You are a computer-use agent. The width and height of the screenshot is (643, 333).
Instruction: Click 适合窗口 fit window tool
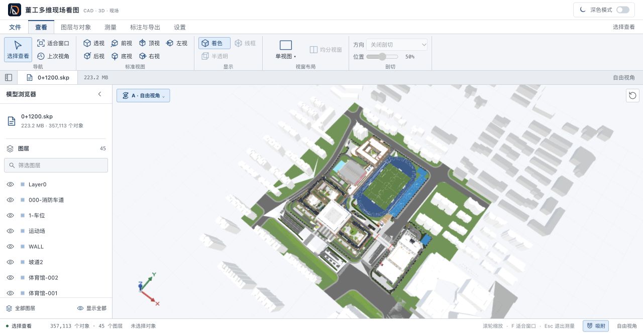[53, 43]
